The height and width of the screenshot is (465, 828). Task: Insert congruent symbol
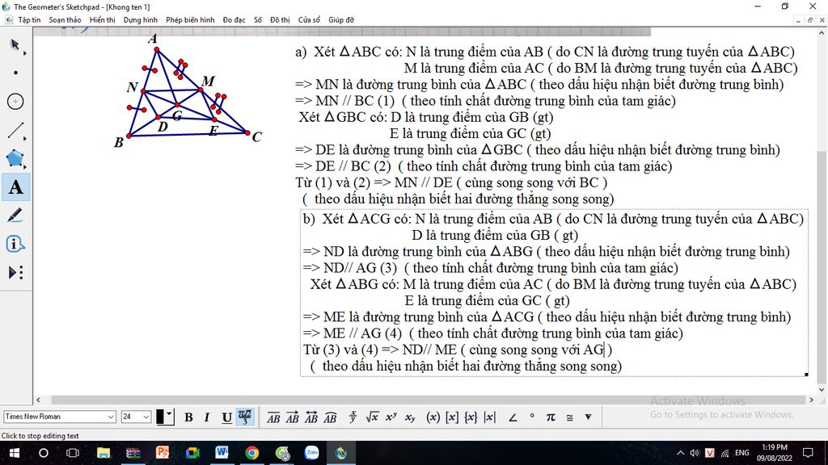pyautogui.click(x=570, y=417)
